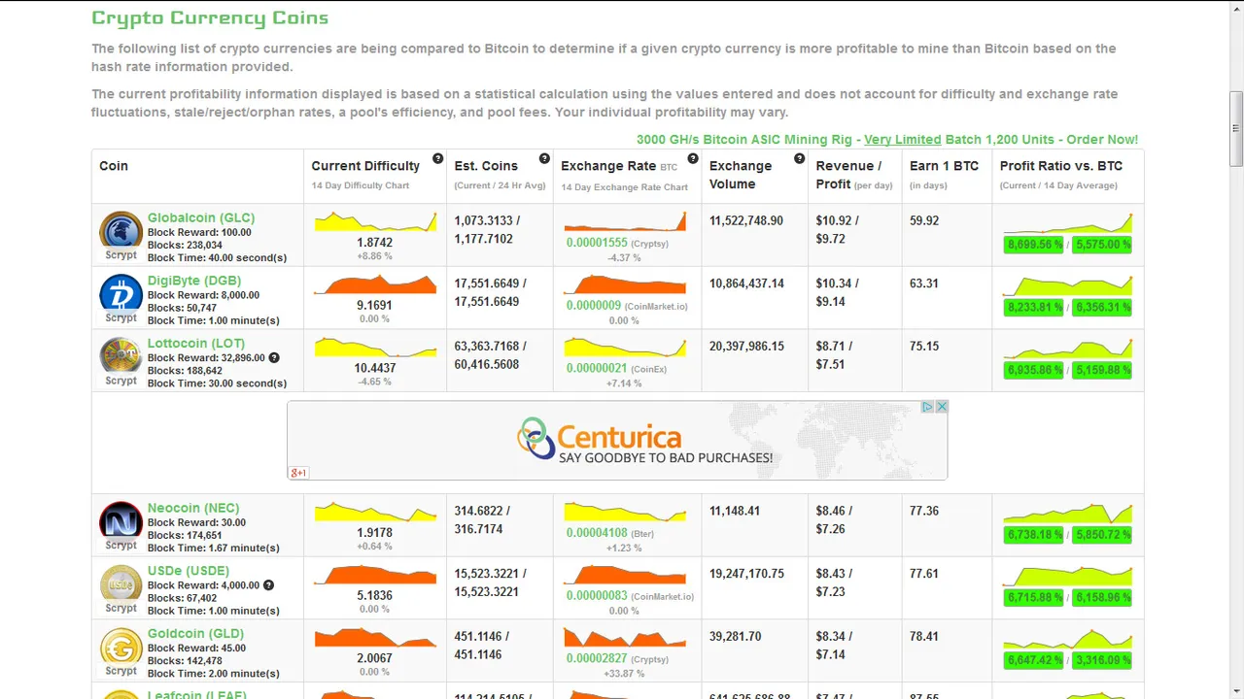View DigiByte exchange rate chart
The height and width of the screenshot is (699, 1244).
625,284
